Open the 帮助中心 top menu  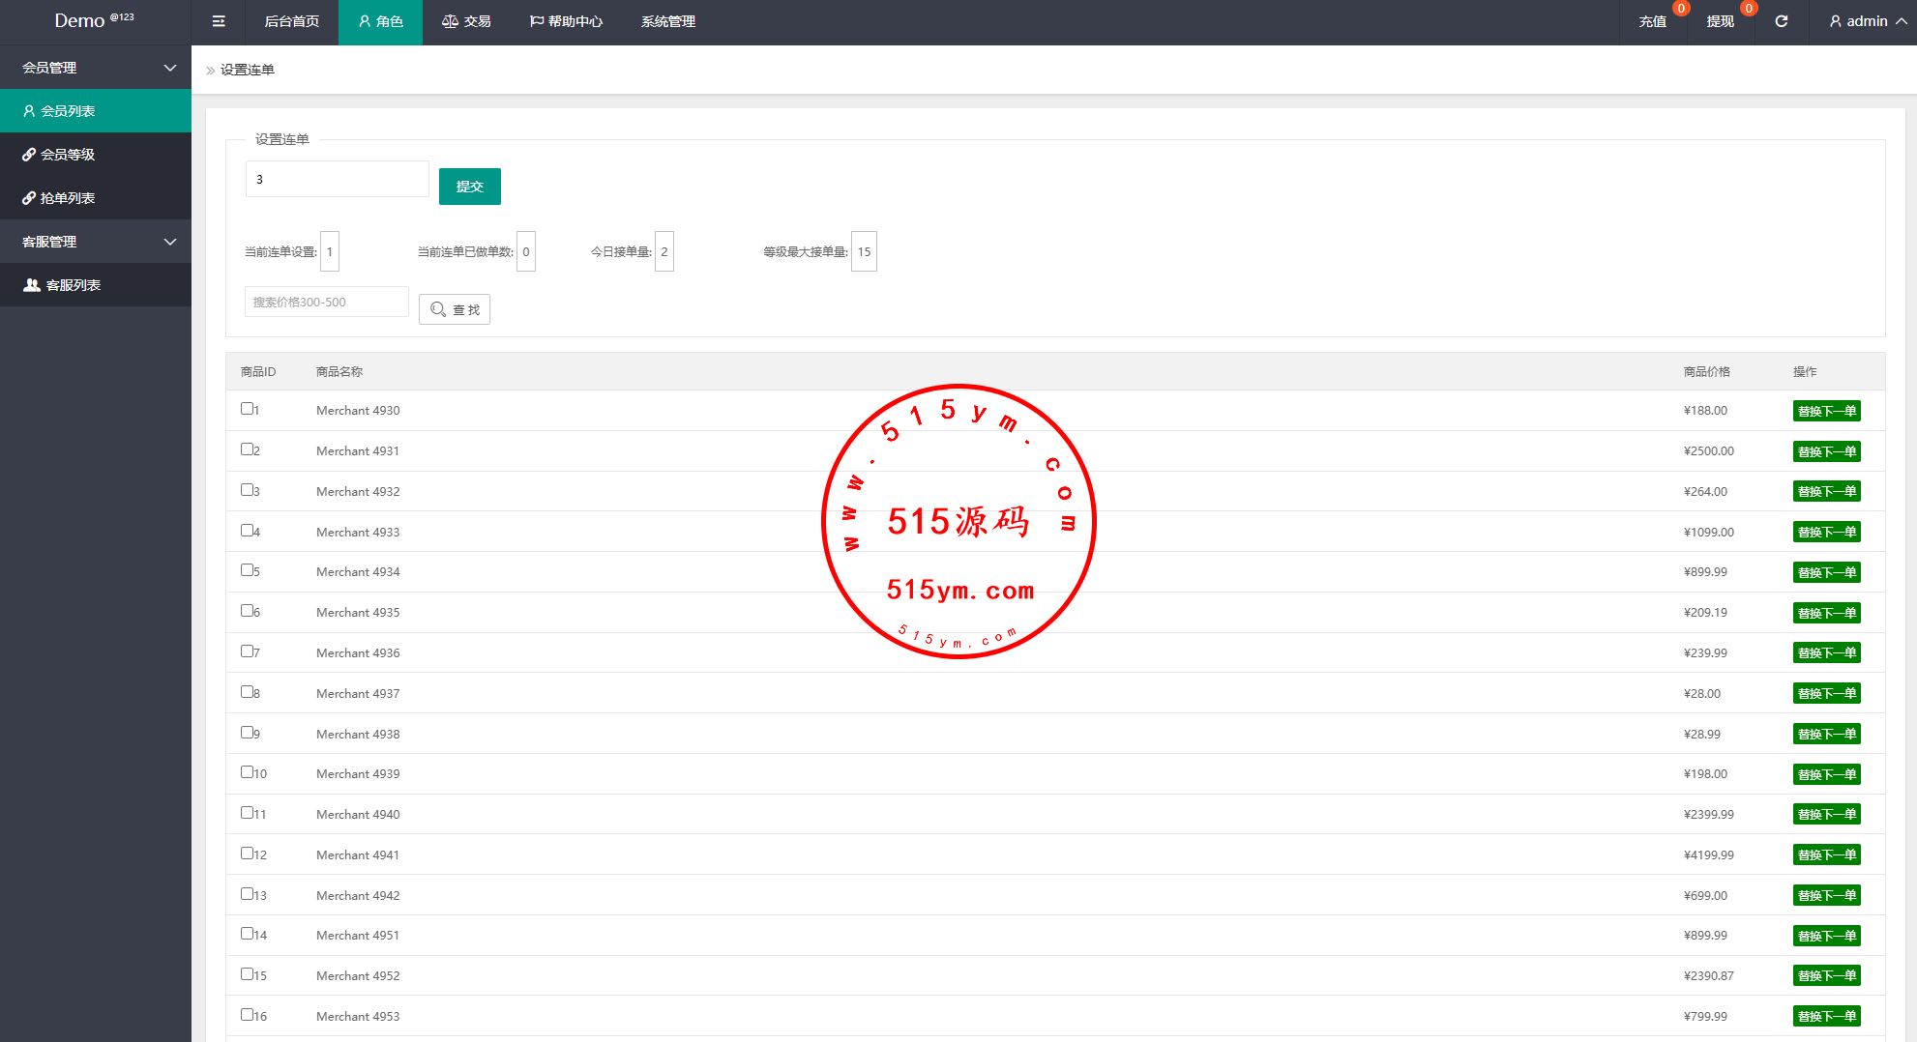(x=566, y=21)
